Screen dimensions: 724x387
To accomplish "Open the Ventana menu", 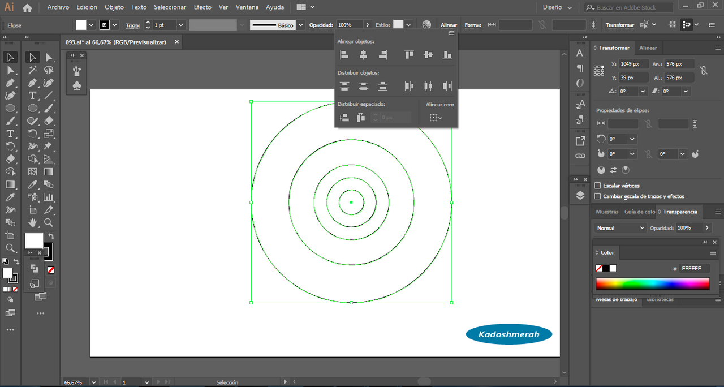I will click(x=247, y=7).
